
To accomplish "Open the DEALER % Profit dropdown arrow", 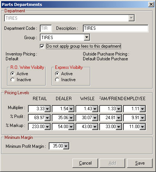I will (71, 118).
